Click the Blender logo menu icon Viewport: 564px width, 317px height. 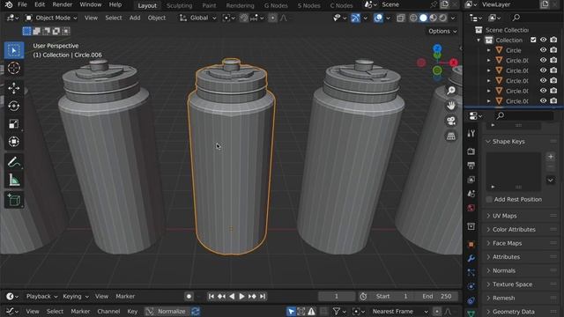[x=9, y=4]
